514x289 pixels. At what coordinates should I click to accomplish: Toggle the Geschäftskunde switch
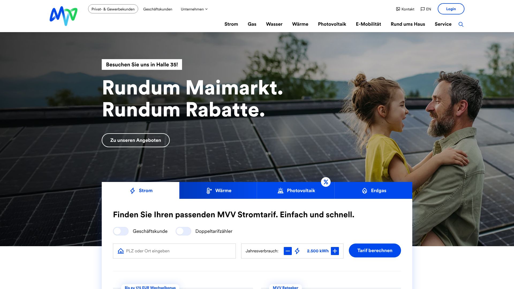(121, 231)
